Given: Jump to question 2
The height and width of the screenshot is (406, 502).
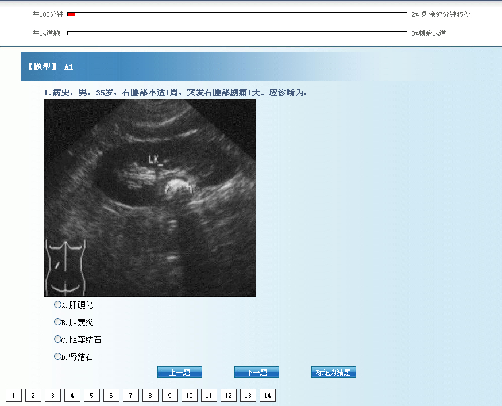Looking at the screenshot, I should coord(33,396).
